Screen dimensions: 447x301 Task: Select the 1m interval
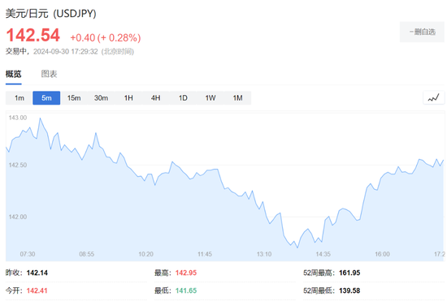pyautogui.click(x=20, y=98)
